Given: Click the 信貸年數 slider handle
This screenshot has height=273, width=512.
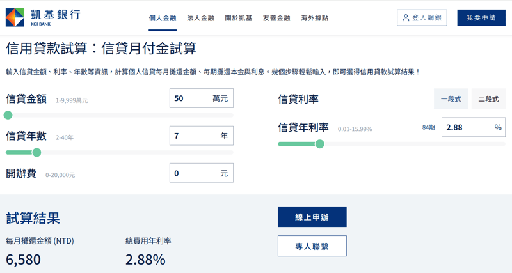Looking at the screenshot, I should pyautogui.click(x=36, y=152).
